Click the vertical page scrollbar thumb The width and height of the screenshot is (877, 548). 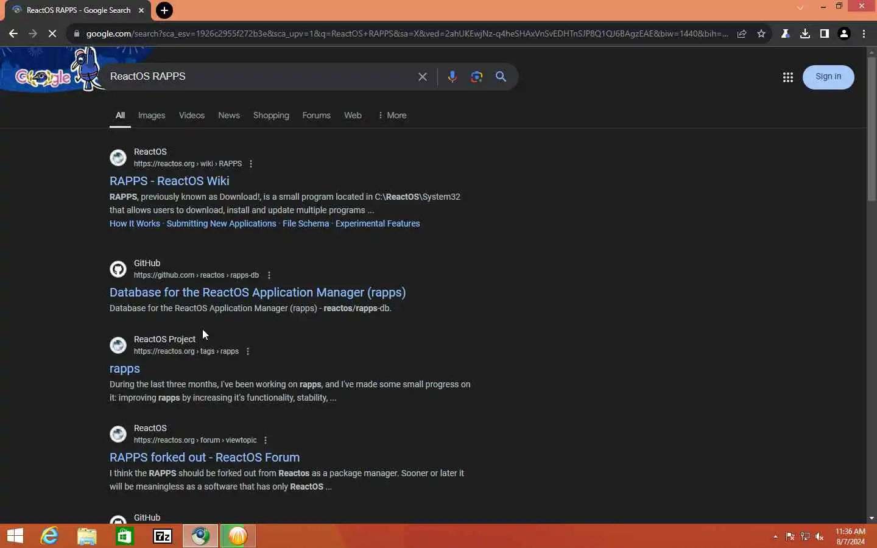[872, 129]
